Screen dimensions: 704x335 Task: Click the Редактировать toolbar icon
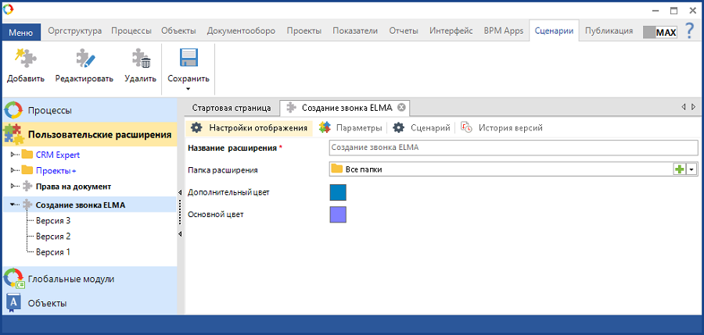pyautogui.click(x=84, y=60)
